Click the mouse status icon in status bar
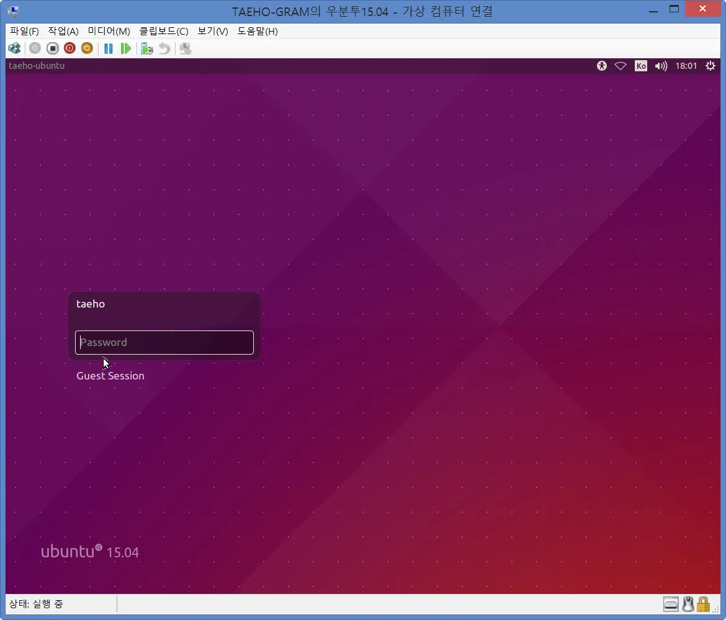The width and height of the screenshot is (726, 620). [x=688, y=604]
